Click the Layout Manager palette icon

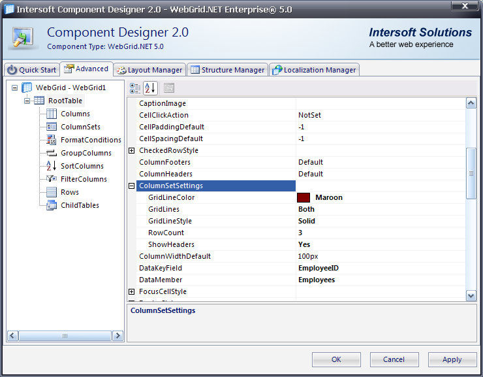click(121, 70)
